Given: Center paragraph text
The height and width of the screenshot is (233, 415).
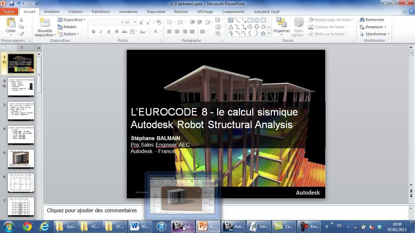Looking at the screenshot, I should (x=177, y=32).
